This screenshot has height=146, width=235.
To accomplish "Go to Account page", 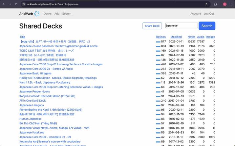I will tap(196, 14).
